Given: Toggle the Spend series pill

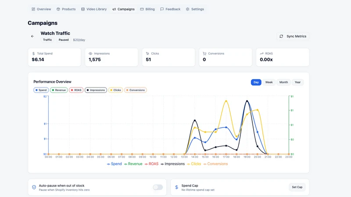Looking at the screenshot, I should pyautogui.click(x=41, y=90).
